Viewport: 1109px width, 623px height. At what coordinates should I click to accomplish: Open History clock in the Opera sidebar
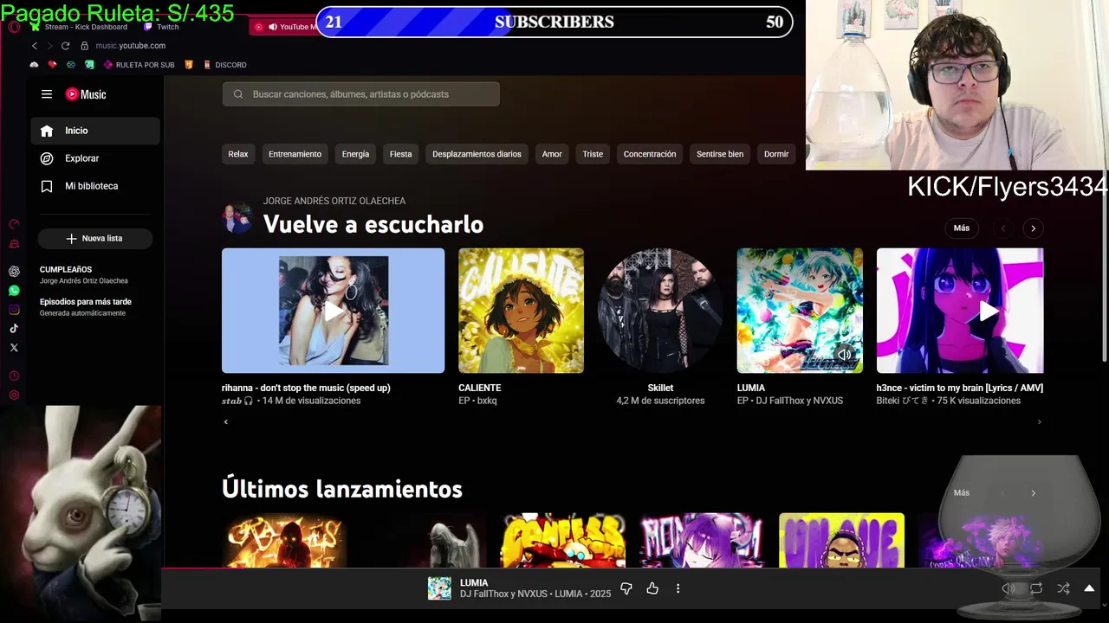pyautogui.click(x=14, y=376)
